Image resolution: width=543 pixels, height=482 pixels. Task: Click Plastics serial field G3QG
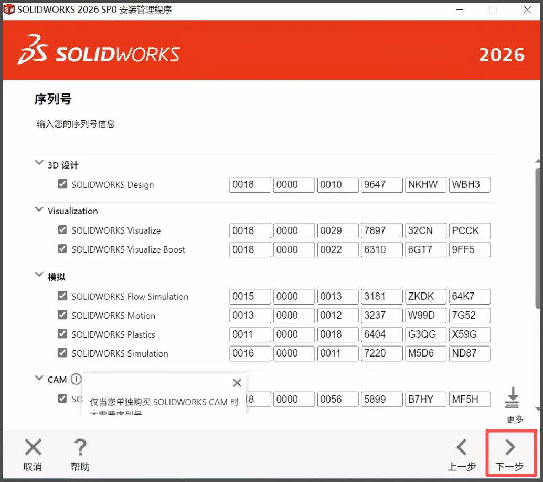(425, 334)
